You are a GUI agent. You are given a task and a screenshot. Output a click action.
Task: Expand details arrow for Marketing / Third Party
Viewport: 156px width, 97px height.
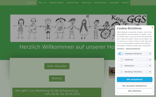pyautogui.click(x=150, y=72)
